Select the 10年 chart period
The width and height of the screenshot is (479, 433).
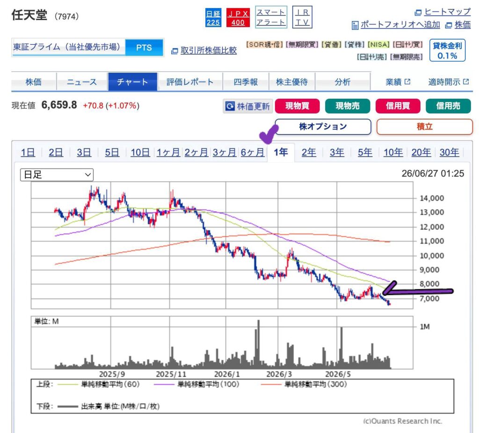393,152
